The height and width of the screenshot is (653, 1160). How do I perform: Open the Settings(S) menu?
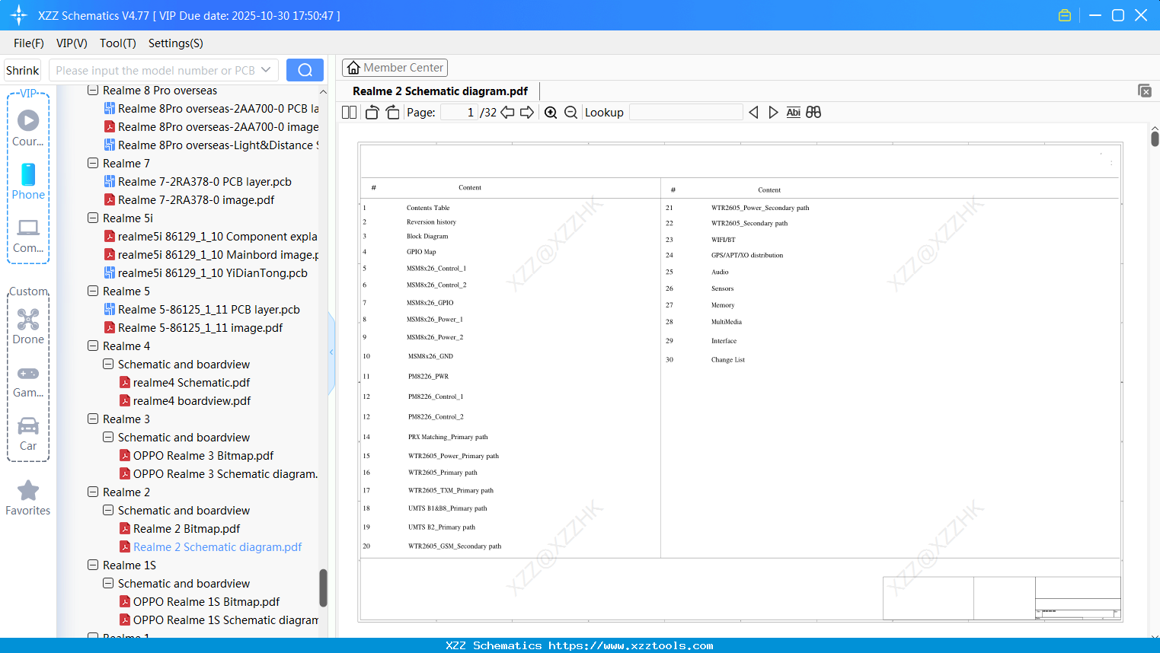[x=176, y=43]
